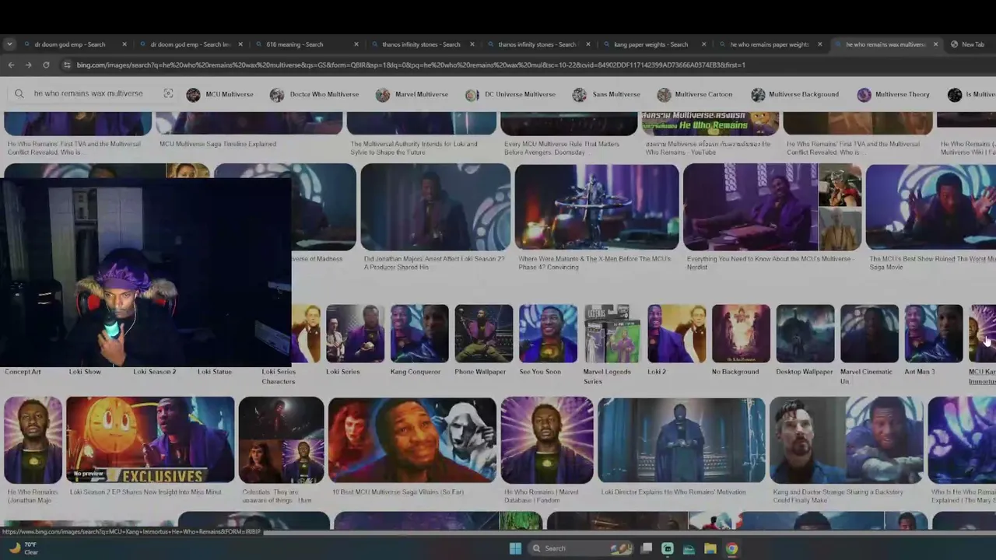996x560 pixels.
Task: Click 'Every MCU Multiverse Rule That Matters' caption
Action: pyautogui.click(x=562, y=148)
